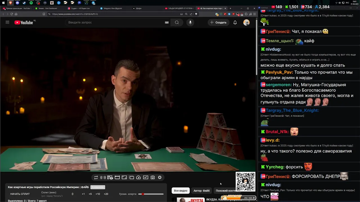
Task: Open the YouTube guide hamburger menu
Action: point(7,22)
